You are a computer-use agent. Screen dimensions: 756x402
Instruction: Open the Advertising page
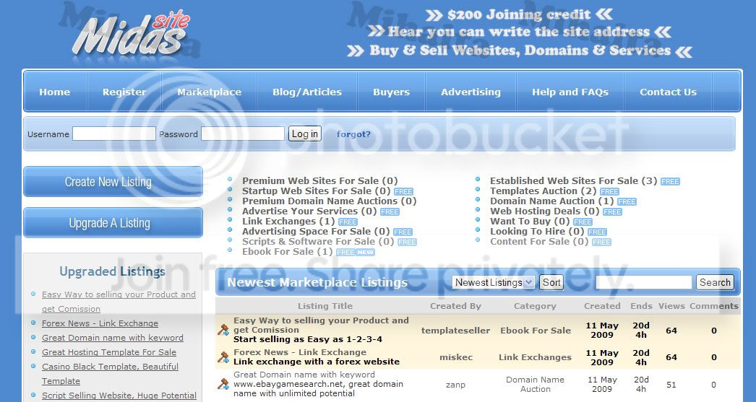click(471, 92)
